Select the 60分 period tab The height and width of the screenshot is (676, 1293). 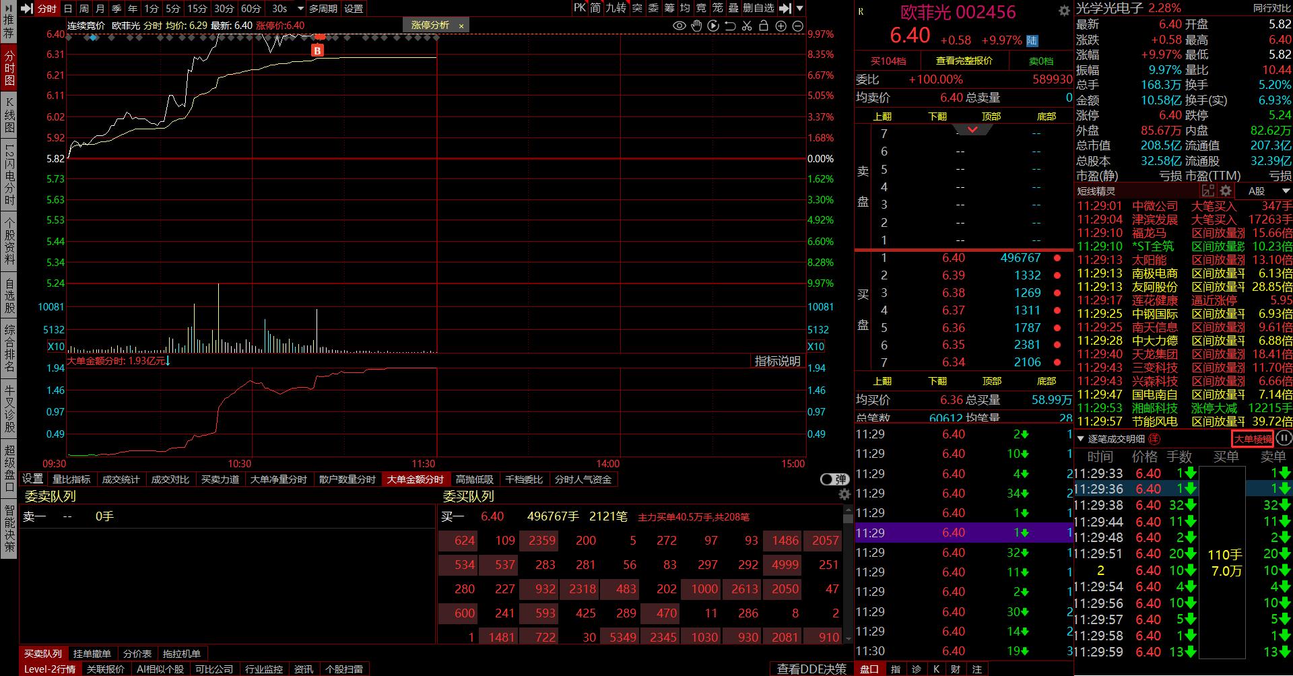coord(251,8)
